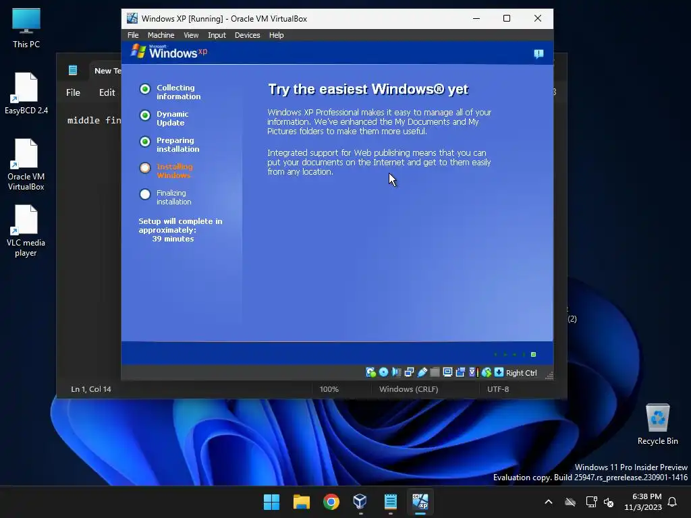Open the Notepad Edit menu

tap(107, 92)
